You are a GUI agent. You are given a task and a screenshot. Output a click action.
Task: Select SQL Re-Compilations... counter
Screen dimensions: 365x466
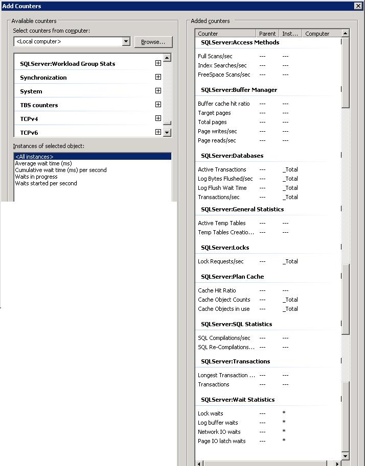point(226,348)
